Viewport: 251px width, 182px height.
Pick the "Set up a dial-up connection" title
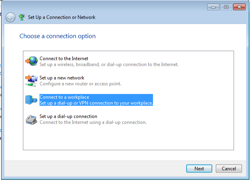point(68,116)
